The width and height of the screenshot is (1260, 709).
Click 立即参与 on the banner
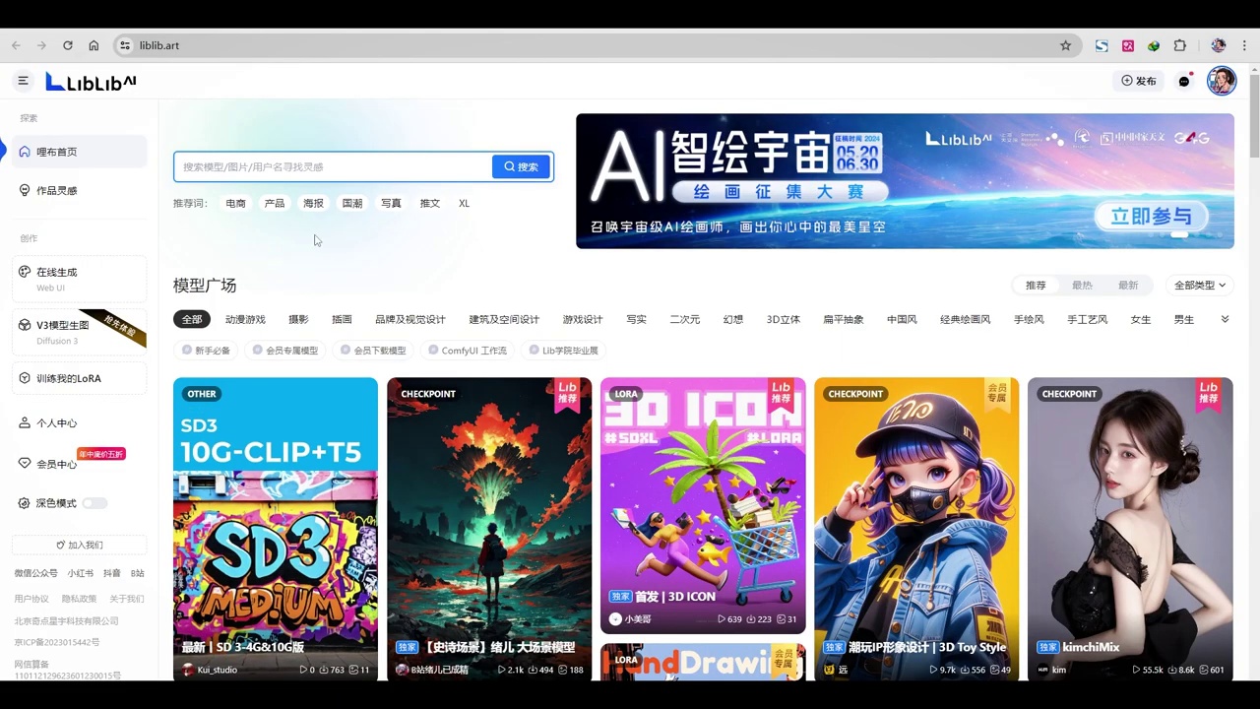(1151, 217)
